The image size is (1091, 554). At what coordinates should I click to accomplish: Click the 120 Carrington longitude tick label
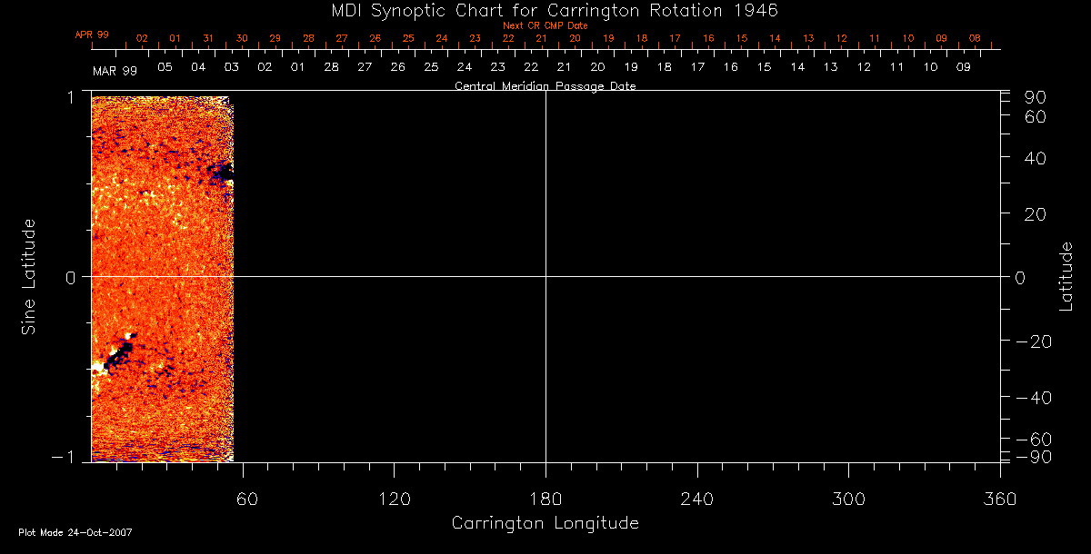[x=394, y=499]
